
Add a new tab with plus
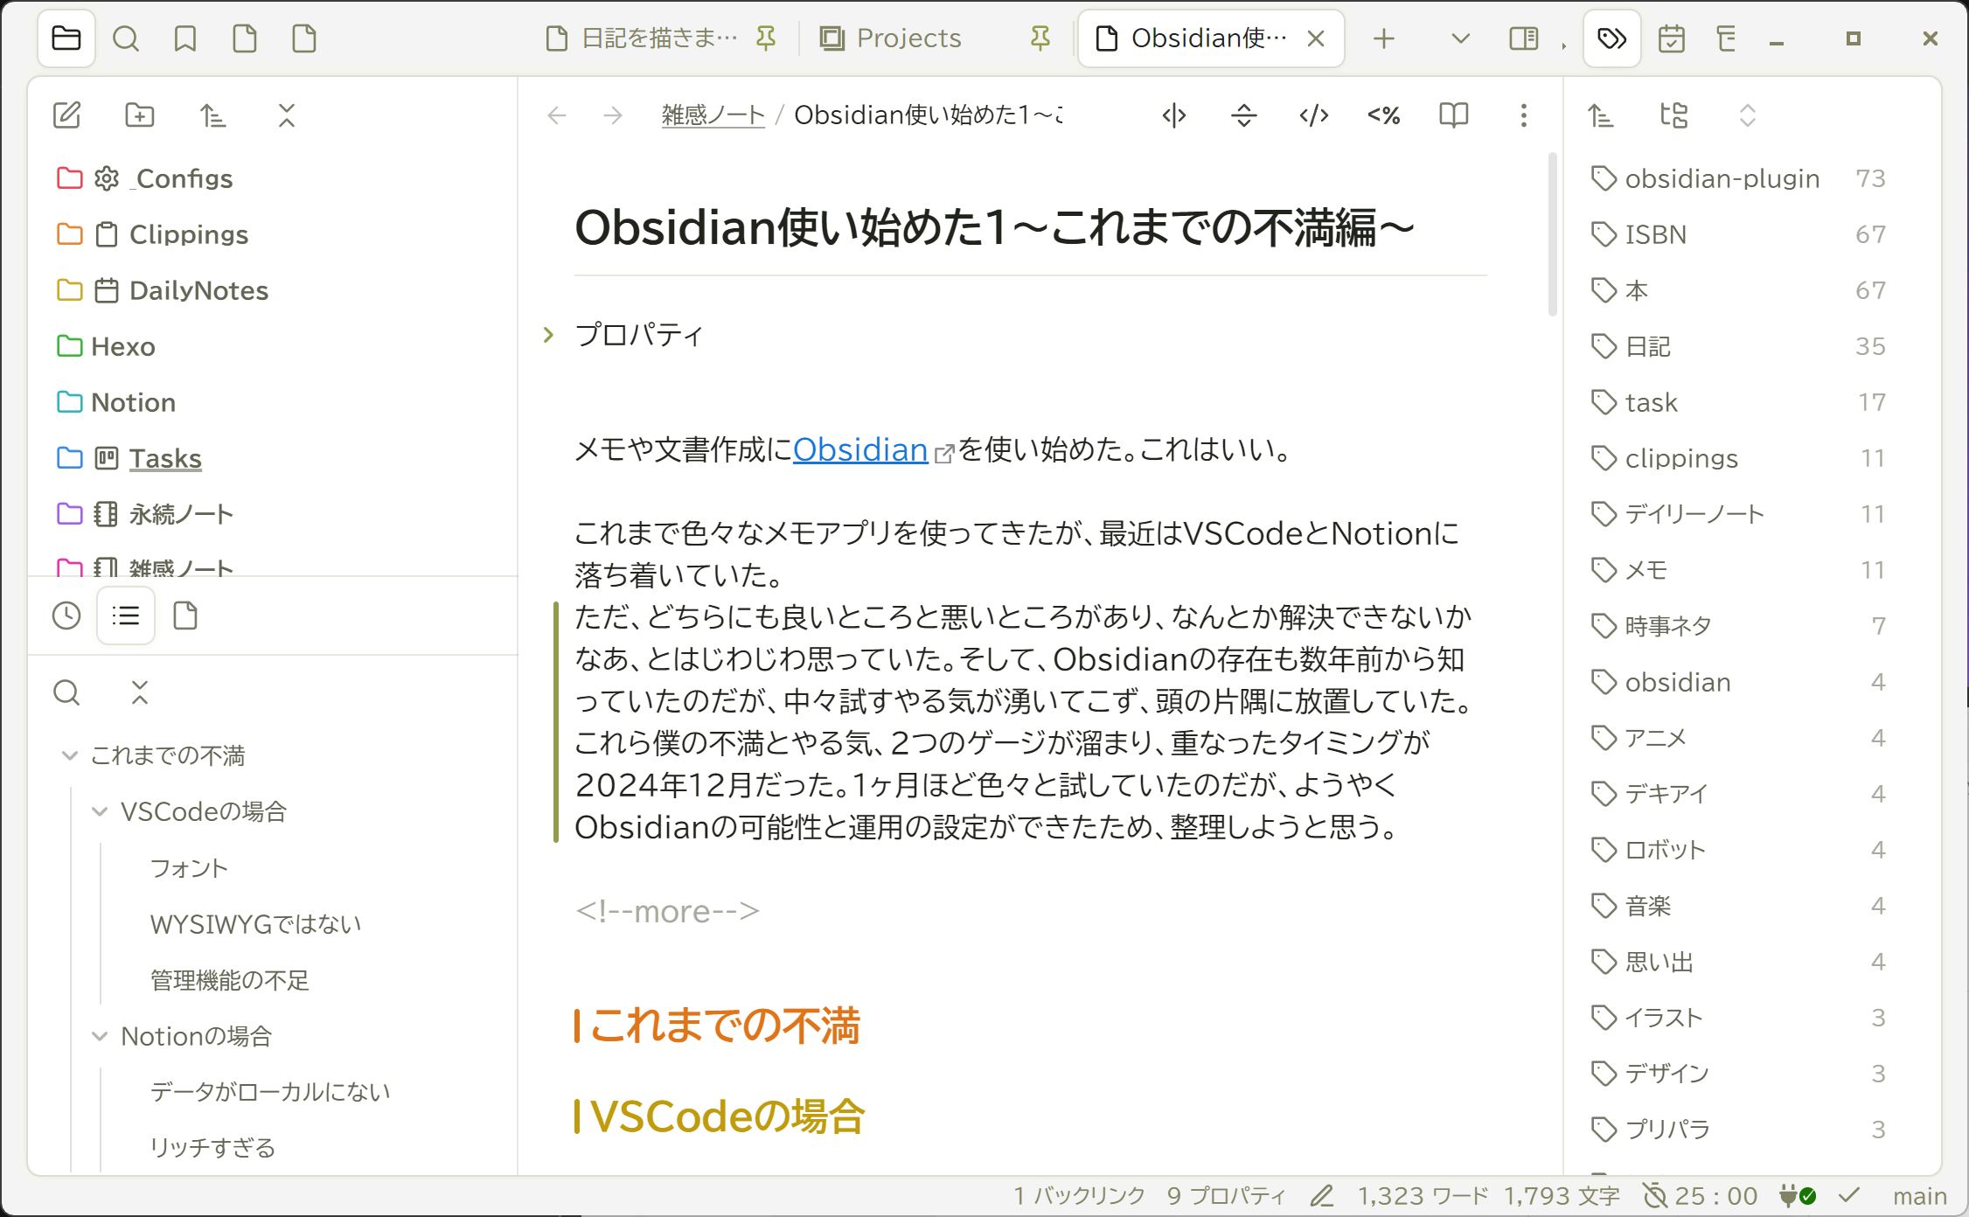coord(1384,38)
